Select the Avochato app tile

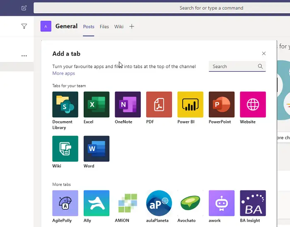tap(190, 203)
